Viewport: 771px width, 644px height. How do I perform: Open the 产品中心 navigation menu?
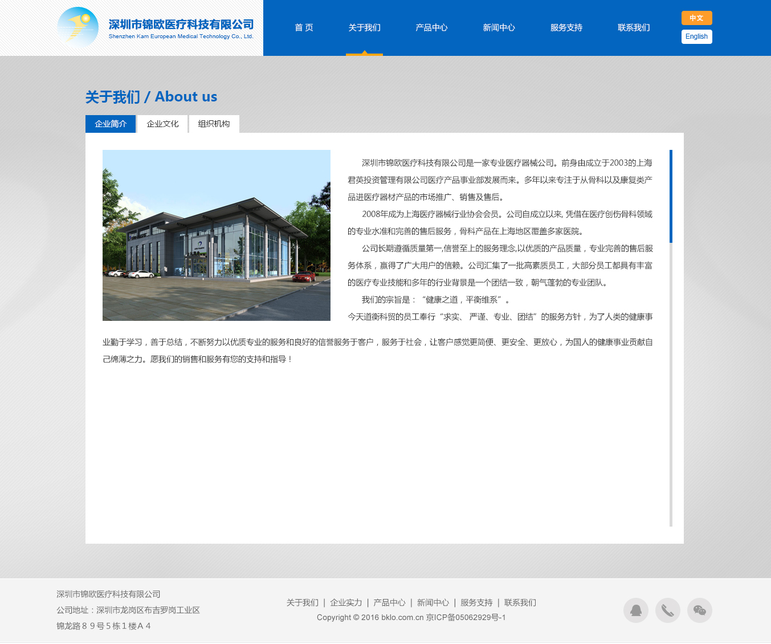tap(431, 27)
